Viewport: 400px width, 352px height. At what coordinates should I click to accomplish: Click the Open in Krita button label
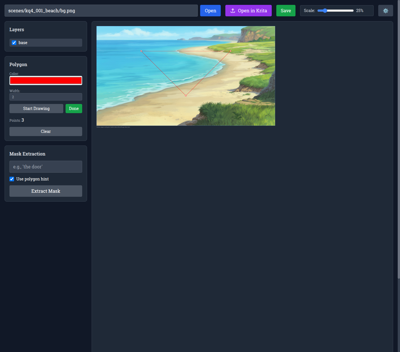pos(252,11)
